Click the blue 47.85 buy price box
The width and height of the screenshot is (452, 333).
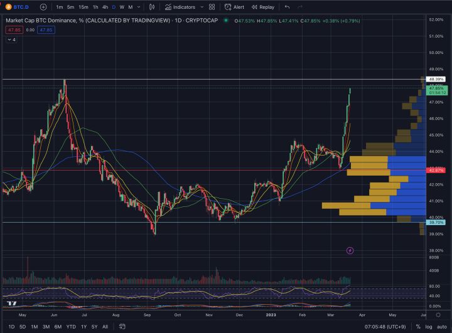point(46,30)
